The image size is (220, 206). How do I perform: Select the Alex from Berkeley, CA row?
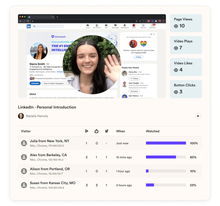coord(110,157)
